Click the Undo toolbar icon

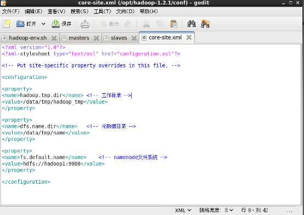pos(104,24)
